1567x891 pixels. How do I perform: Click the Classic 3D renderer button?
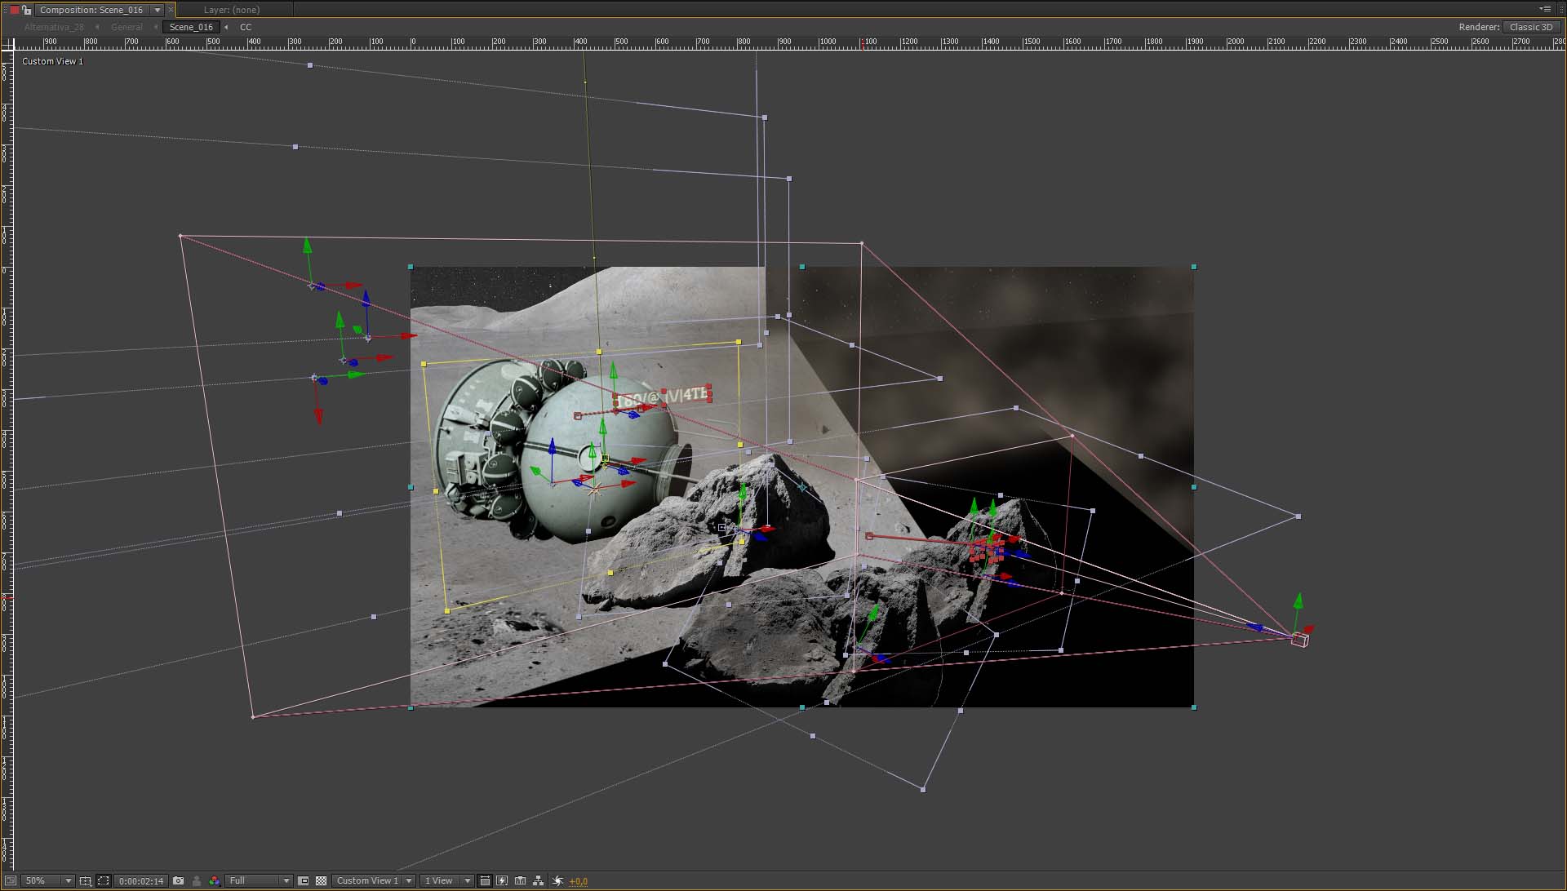[1530, 27]
